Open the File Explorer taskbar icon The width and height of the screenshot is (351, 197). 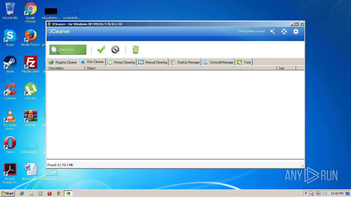point(31,193)
